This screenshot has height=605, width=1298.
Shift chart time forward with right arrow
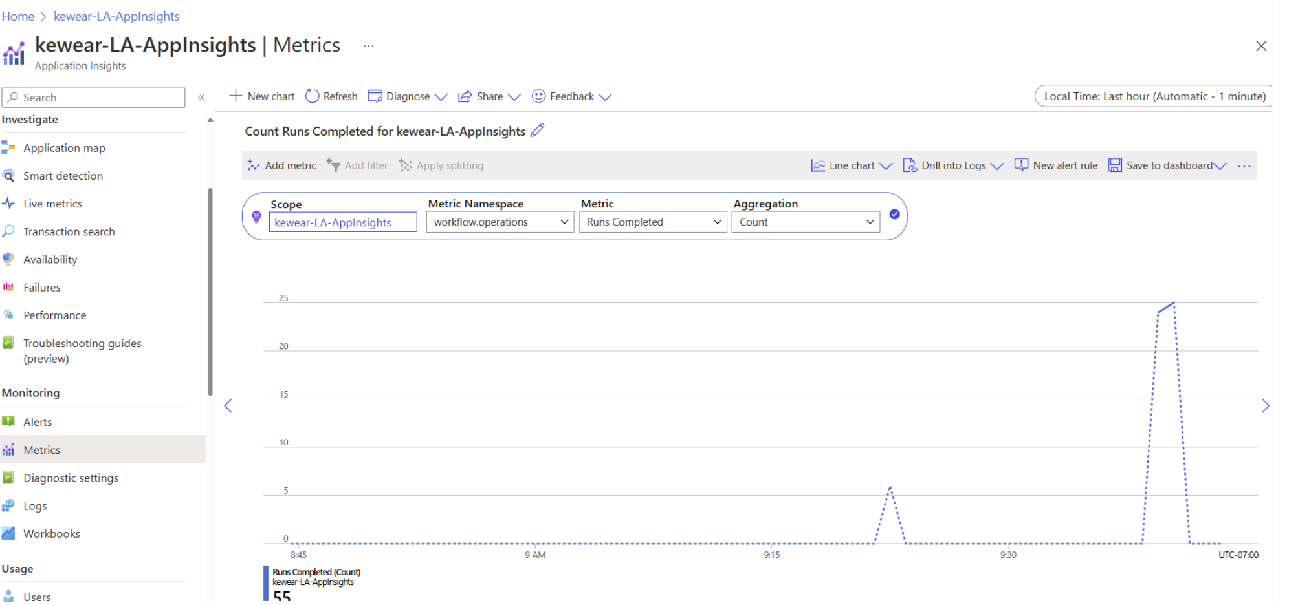(1265, 406)
